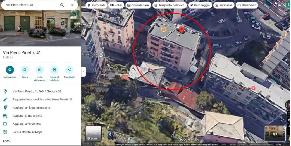Show Bancomat results chip

pyautogui.click(x=247, y=5)
